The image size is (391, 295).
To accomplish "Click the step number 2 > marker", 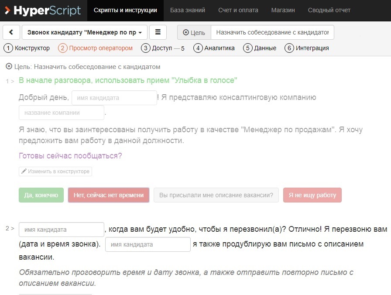I will [x=10, y=228].
